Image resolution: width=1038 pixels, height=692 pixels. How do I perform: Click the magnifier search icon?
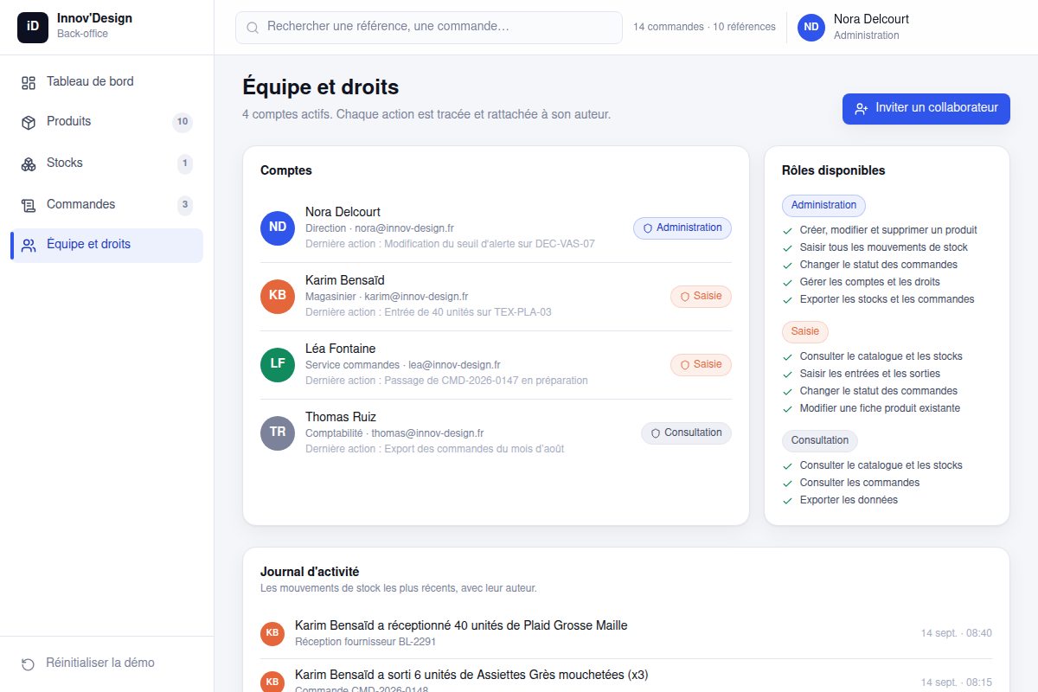(253, 28)
